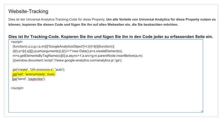
Task: Click the sentence 'Dies ist der Universal Analytics-Tracking-Code'
Action: click(57, 19)
